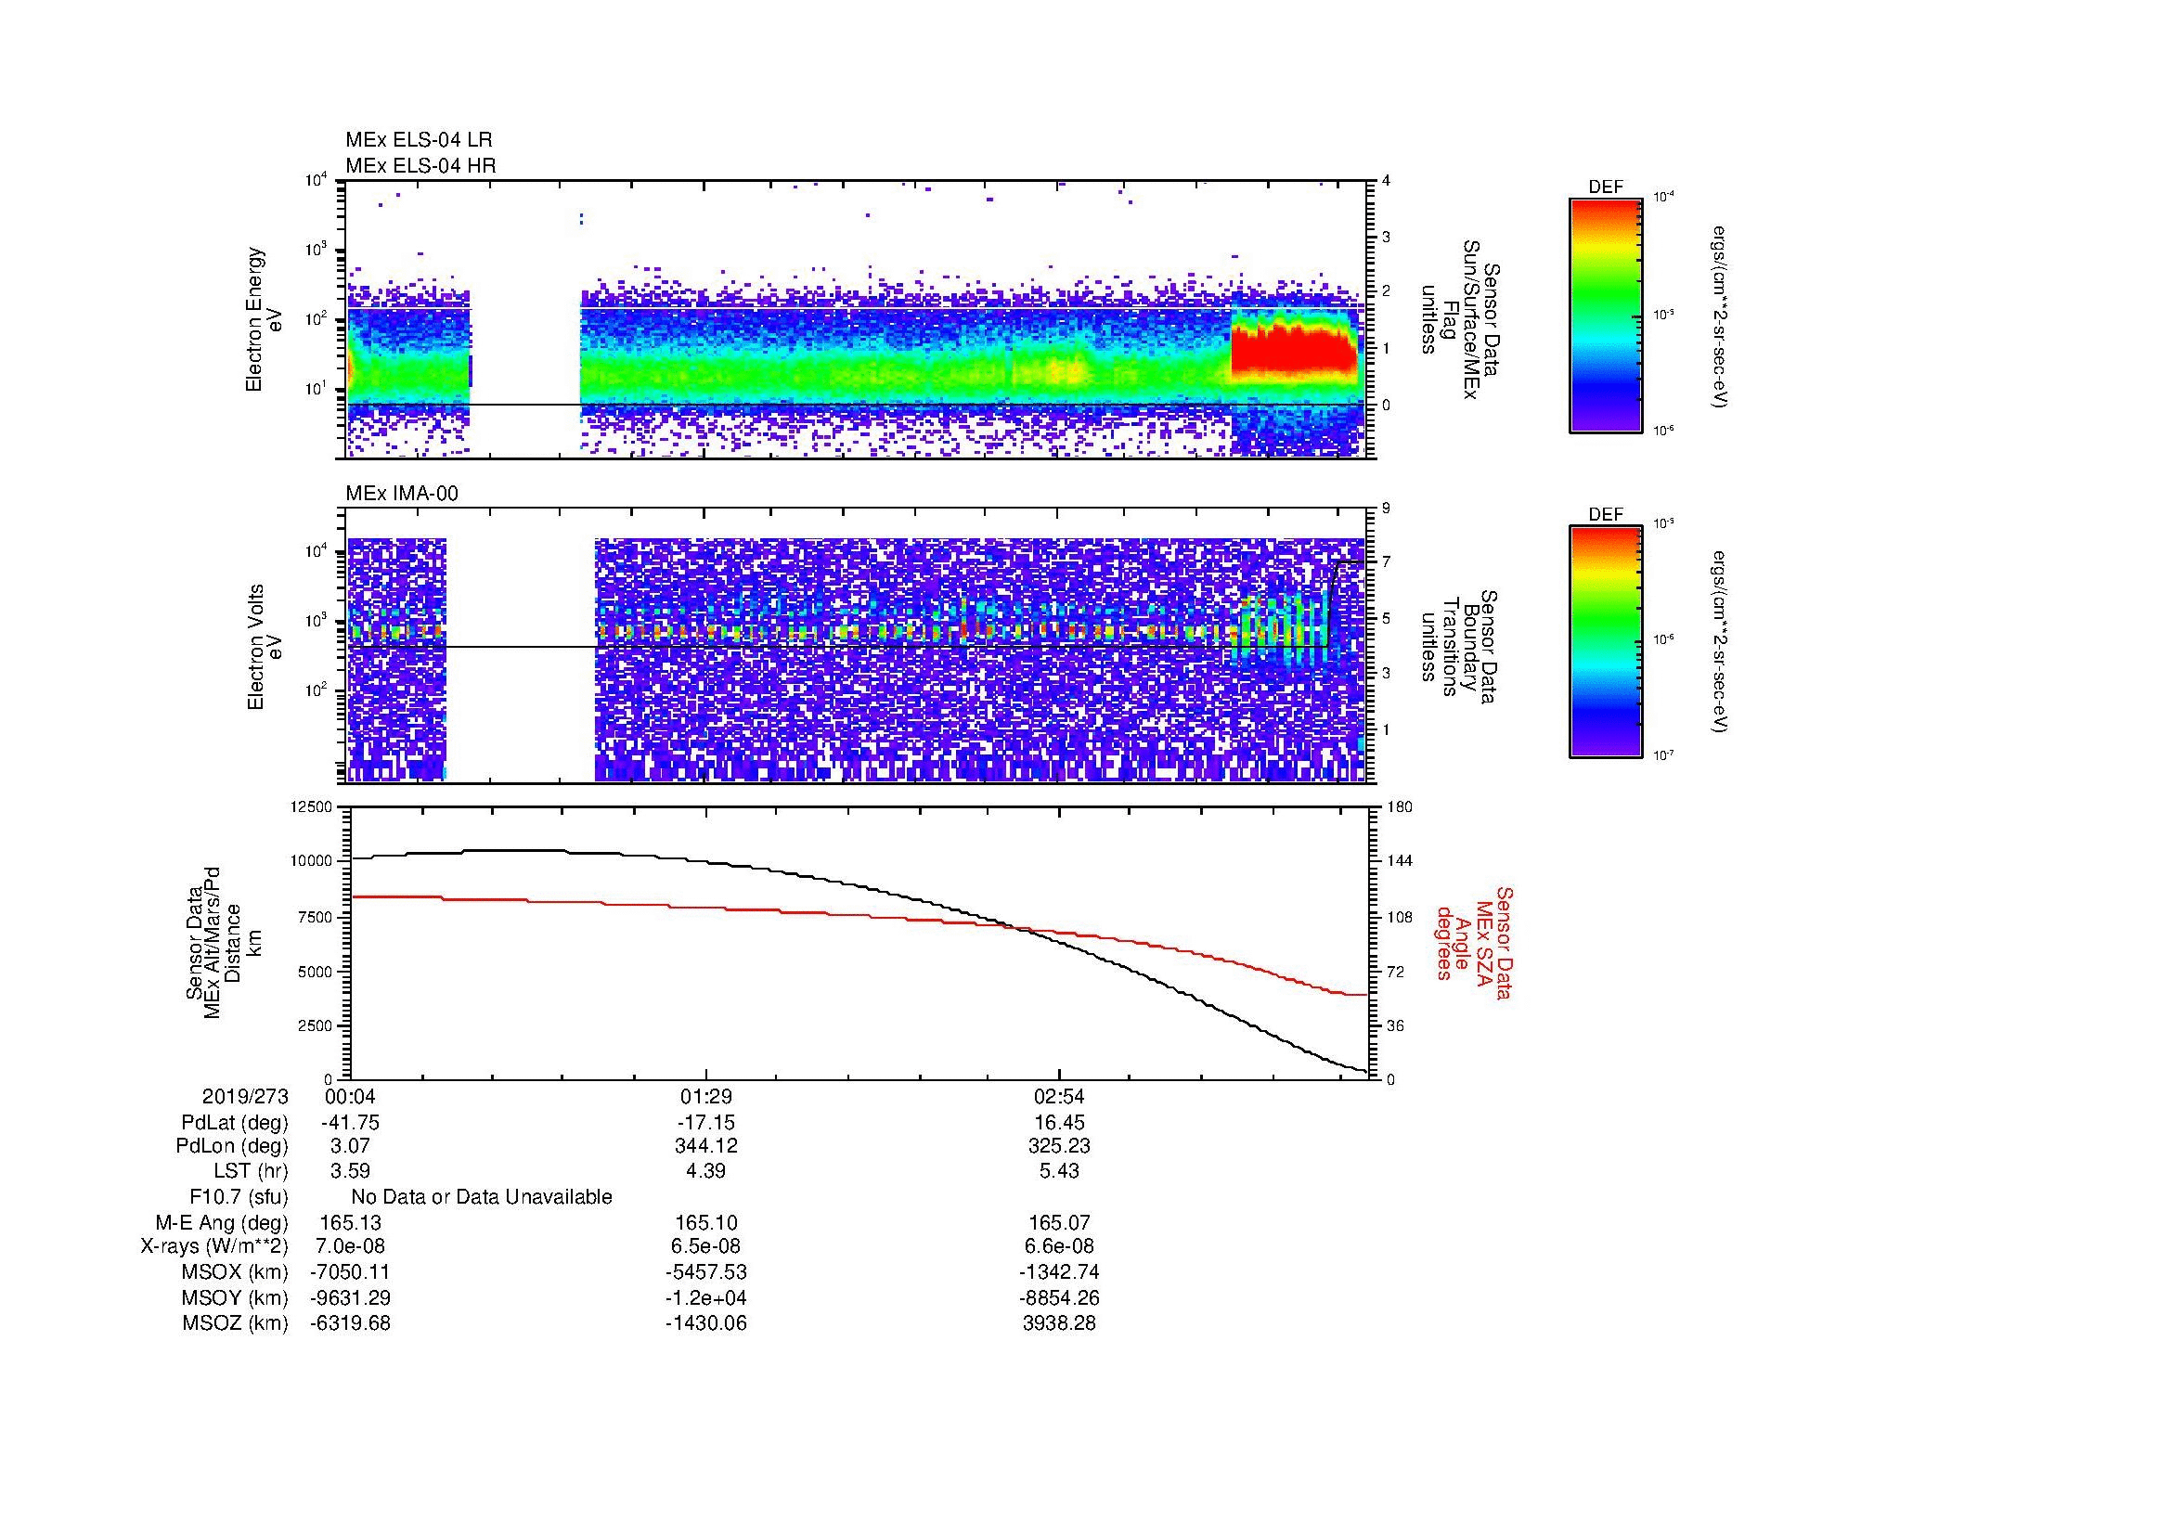Click the 02:54 time tick label
Viewport: 2171px width, 1534px height.
[1059, 1096]
